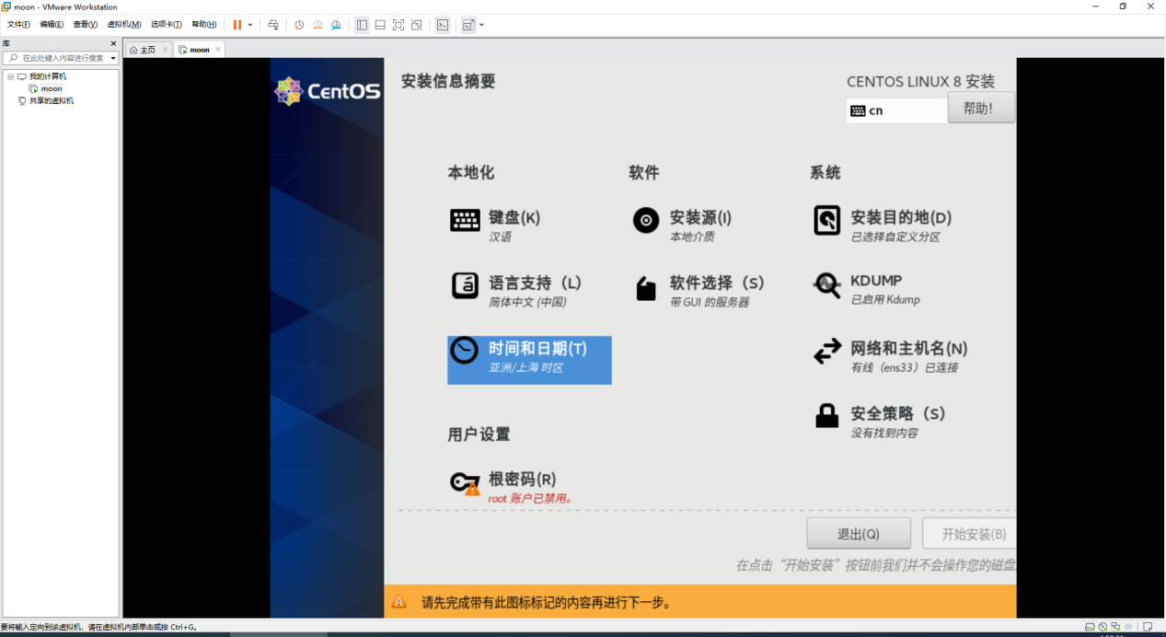The height and width of the screenshot is (637, 1166).
Task: Click the 亚洲/上海 时区 status text
Action: pyautogui.click(x=525, y=367)
